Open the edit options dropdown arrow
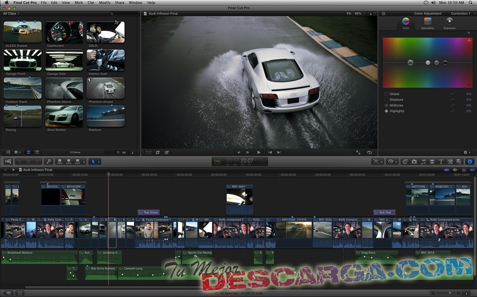 84,162
